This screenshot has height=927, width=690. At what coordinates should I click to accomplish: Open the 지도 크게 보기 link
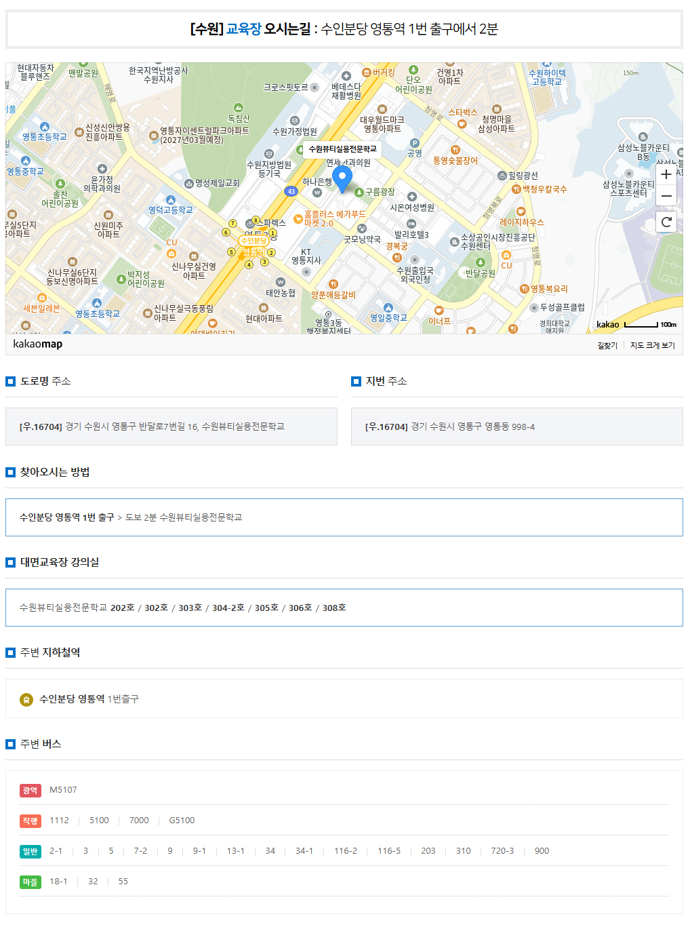click(x=652, y=346)
